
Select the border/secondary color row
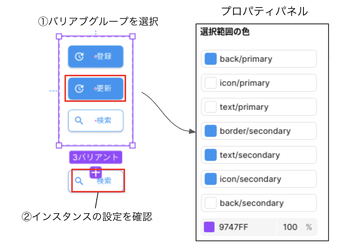pos(259,131)
